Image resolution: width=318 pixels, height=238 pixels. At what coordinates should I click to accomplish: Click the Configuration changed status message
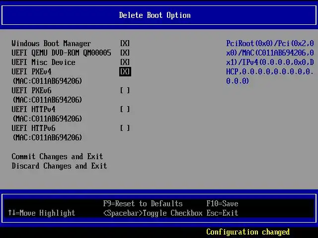coord(248,232)
